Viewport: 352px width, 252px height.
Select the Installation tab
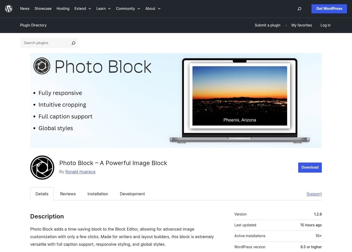click(98, 194)
